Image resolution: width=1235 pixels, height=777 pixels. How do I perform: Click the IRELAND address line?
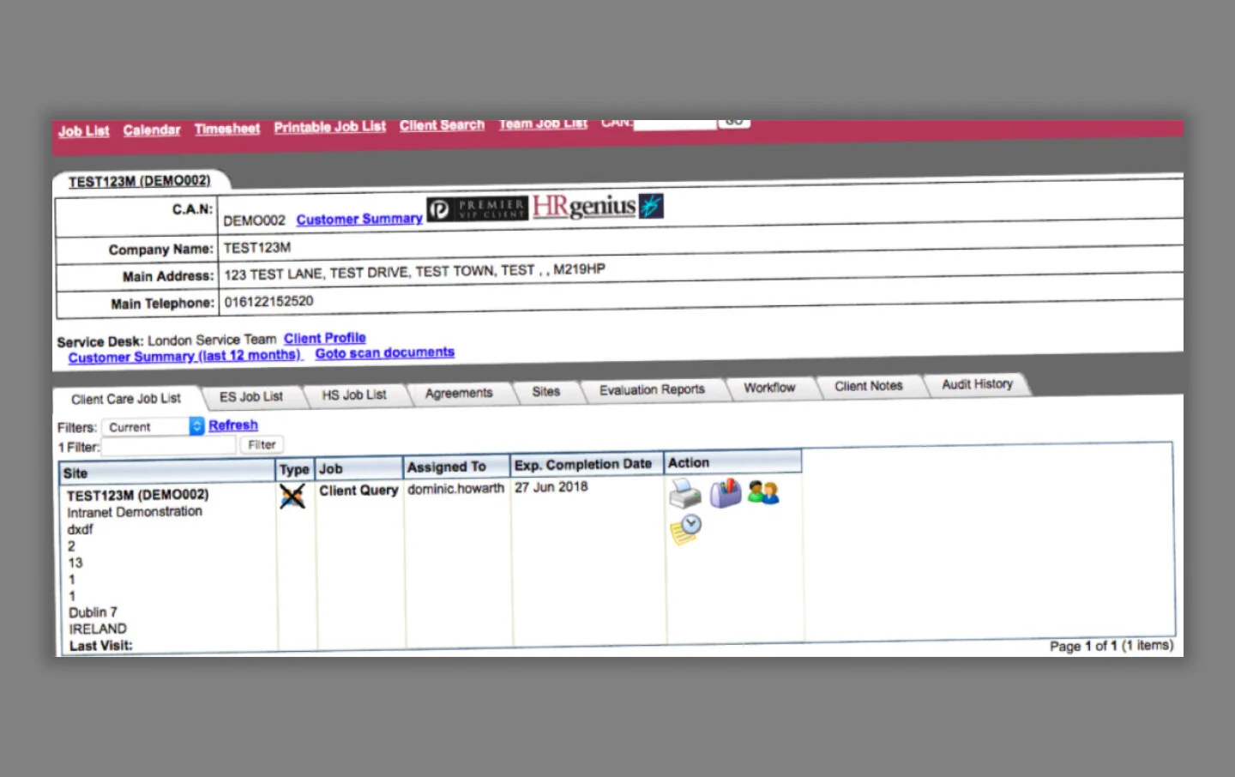click(98, 629)
